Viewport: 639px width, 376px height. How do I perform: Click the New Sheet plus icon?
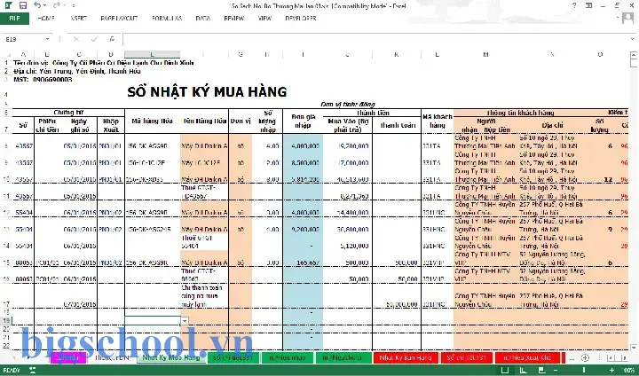585,357
